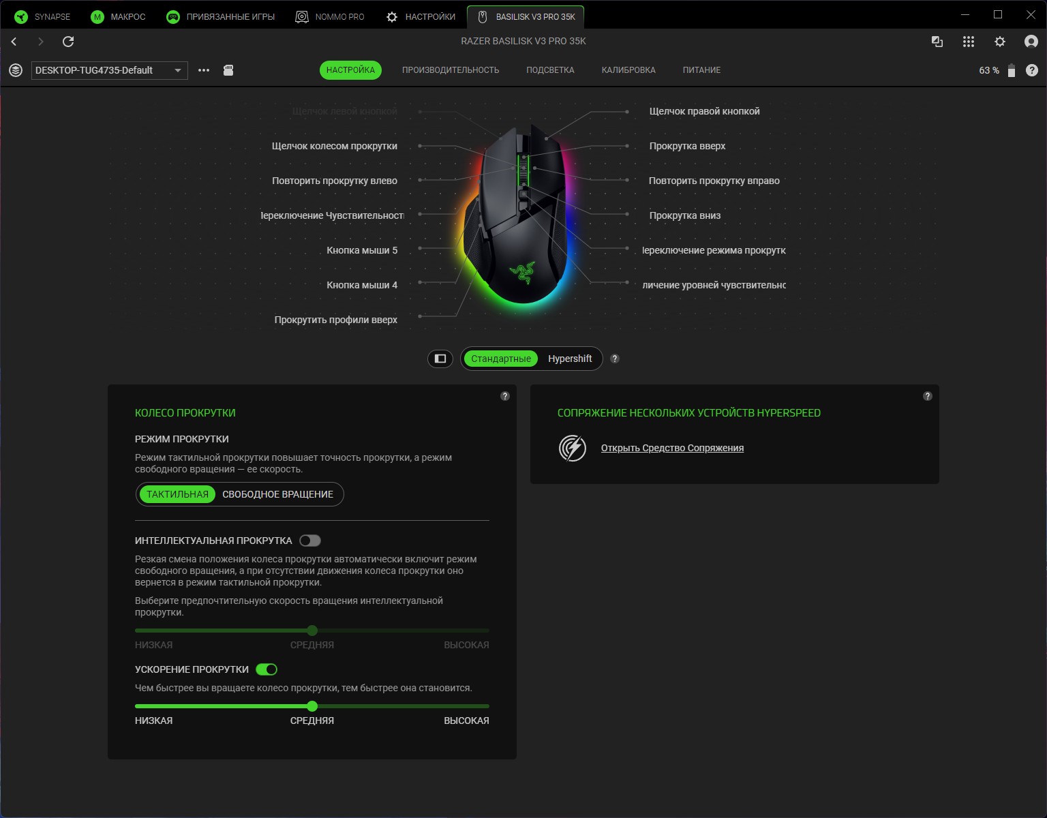
Task: Select the НАСТРОЙКА subtab
Action: tap(350, 70)
